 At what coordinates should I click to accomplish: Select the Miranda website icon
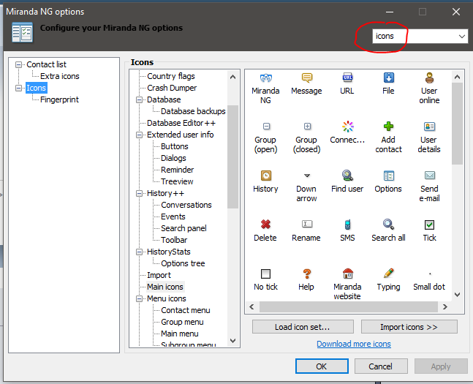[x=348, y=274]
